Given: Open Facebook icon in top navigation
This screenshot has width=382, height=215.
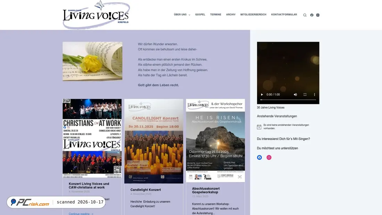Looking at the screenshot, I should pos(312,15).
